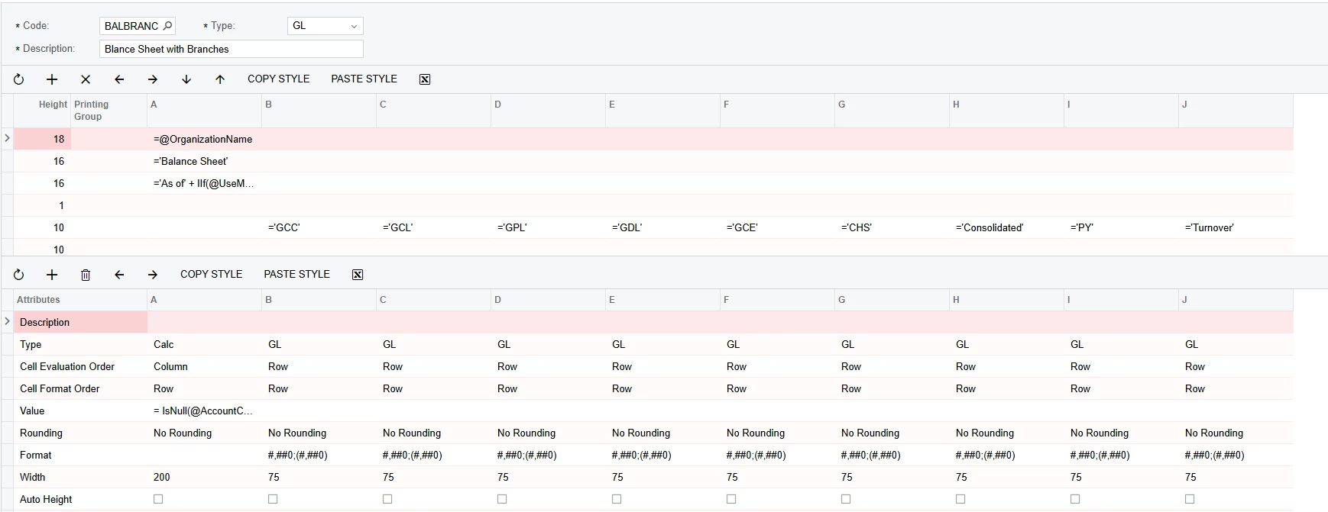This screenshot has width=1328, height=512.
Task: Select the =@OrganizationName cell
Action: pyautogui.click(x=204, y=139)
